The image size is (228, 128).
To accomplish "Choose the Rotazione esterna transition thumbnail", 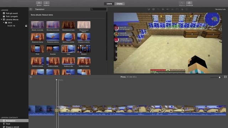I will tap(53, 37).
